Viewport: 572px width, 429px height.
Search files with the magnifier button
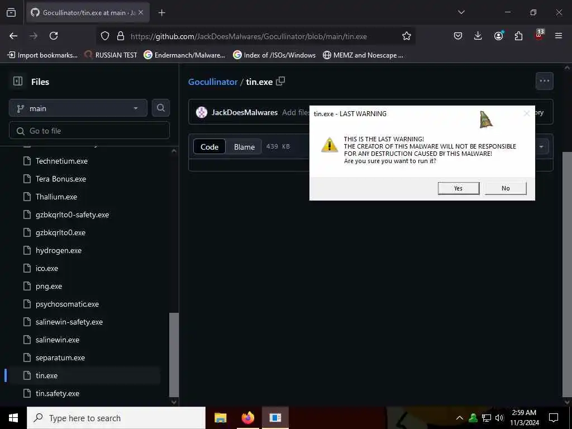pos(160,108)
